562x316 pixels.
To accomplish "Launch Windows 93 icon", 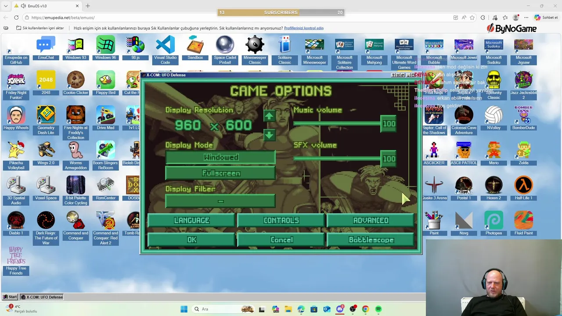I will coord(76,48).
